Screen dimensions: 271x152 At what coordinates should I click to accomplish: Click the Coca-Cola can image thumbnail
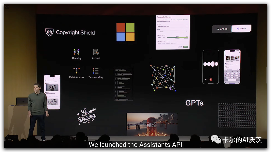click(x=152, y=124)
